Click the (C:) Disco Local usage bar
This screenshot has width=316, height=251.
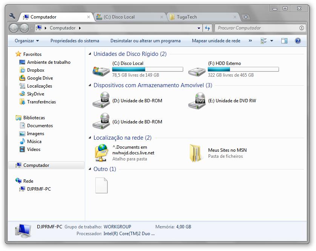(x=147, y=69)
